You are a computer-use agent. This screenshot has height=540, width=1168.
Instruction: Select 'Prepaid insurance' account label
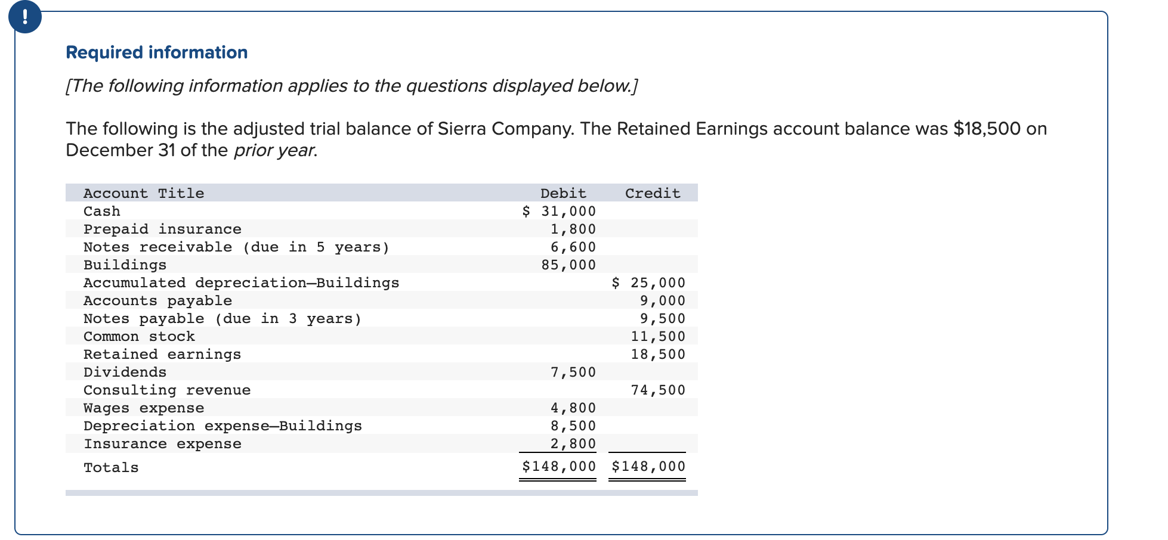tap(162, 229)
